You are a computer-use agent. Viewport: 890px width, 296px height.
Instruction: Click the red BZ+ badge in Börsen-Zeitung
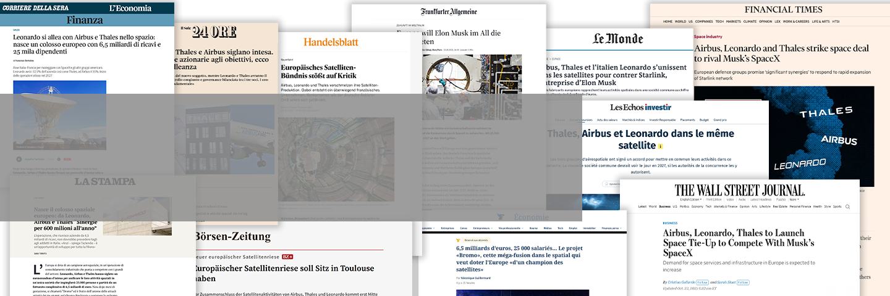(x=287, y=257)
